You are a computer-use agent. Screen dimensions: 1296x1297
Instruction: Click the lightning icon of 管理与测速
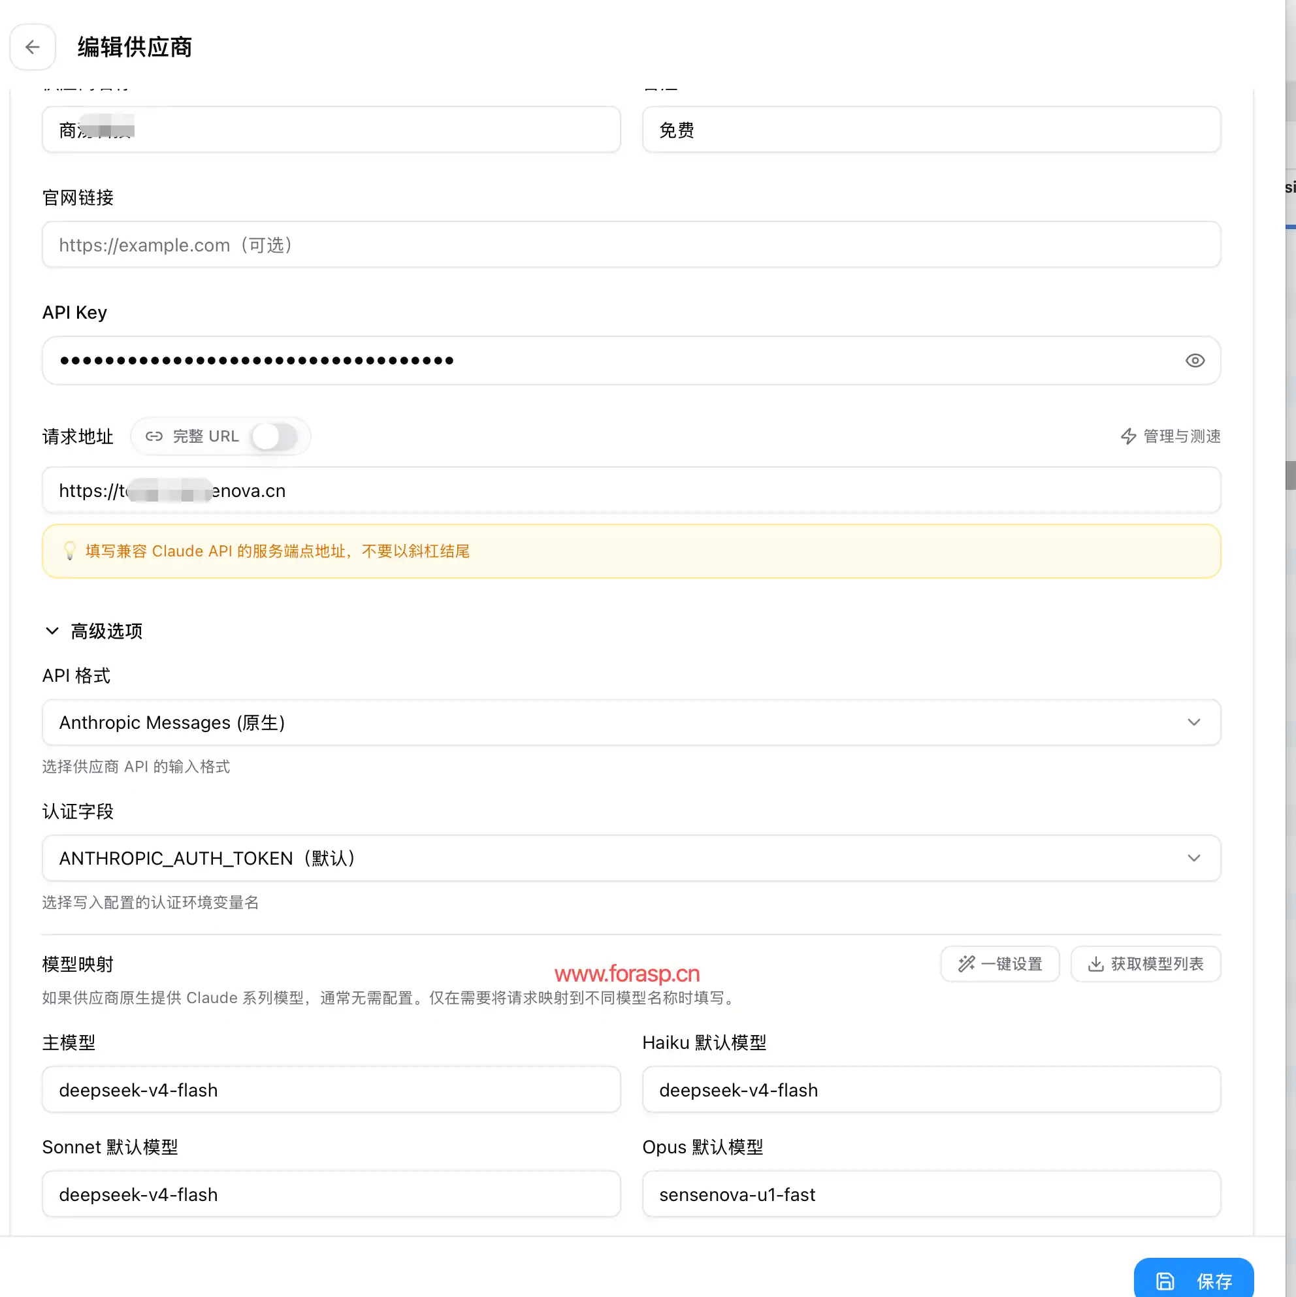[x=1128, y=436]
